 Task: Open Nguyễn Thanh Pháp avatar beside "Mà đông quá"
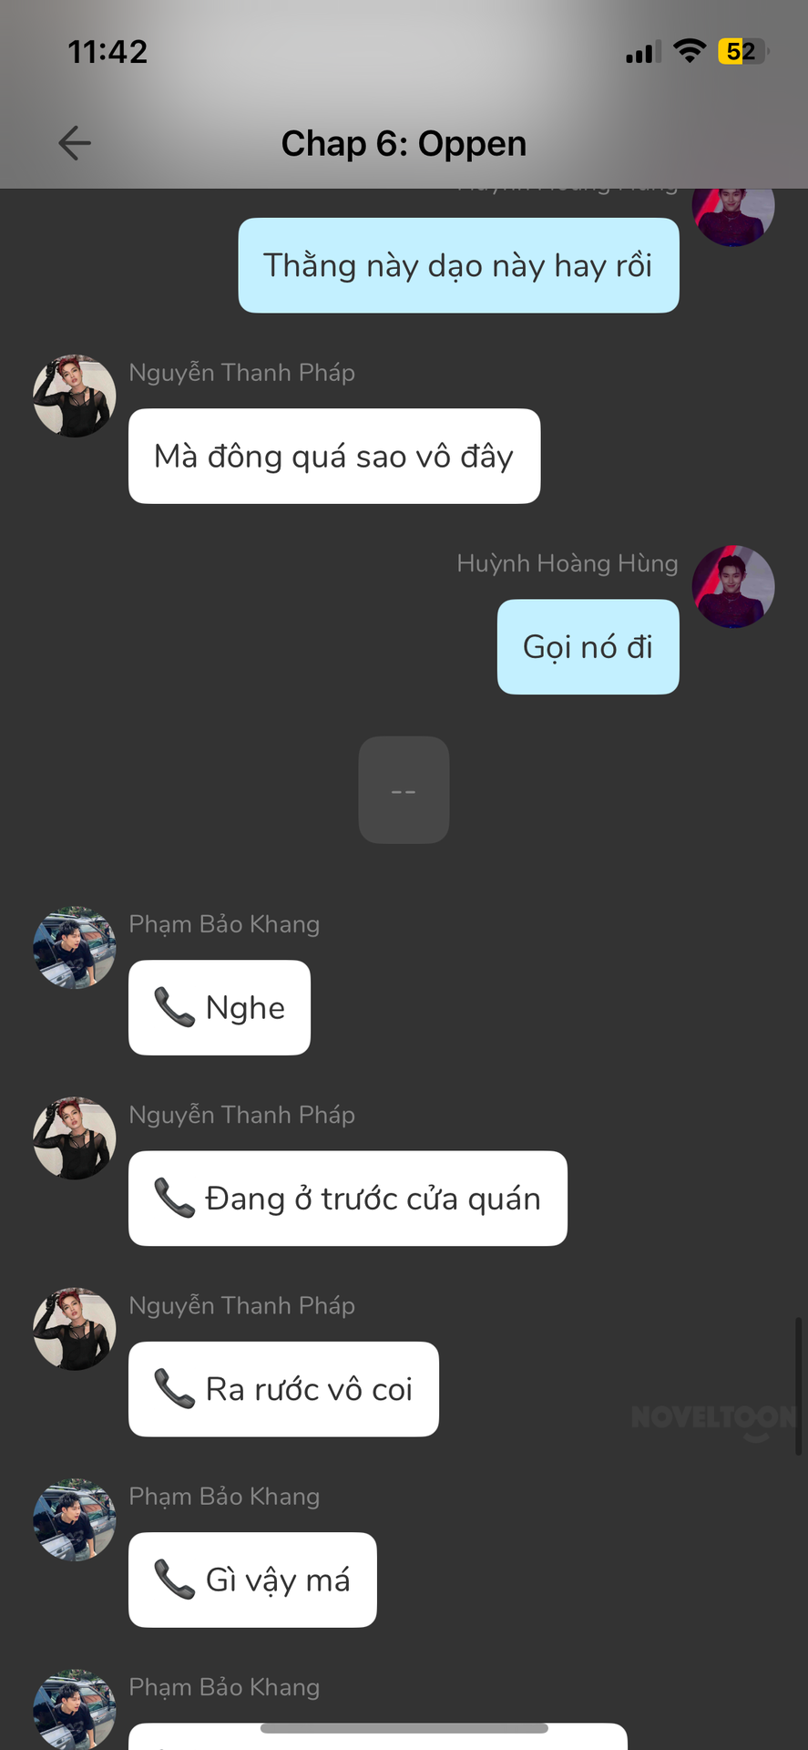[75, 396]
